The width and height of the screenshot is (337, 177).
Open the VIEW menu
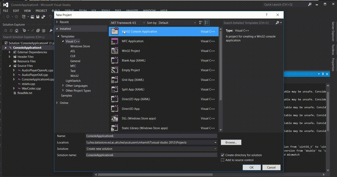tap(27, 11)
